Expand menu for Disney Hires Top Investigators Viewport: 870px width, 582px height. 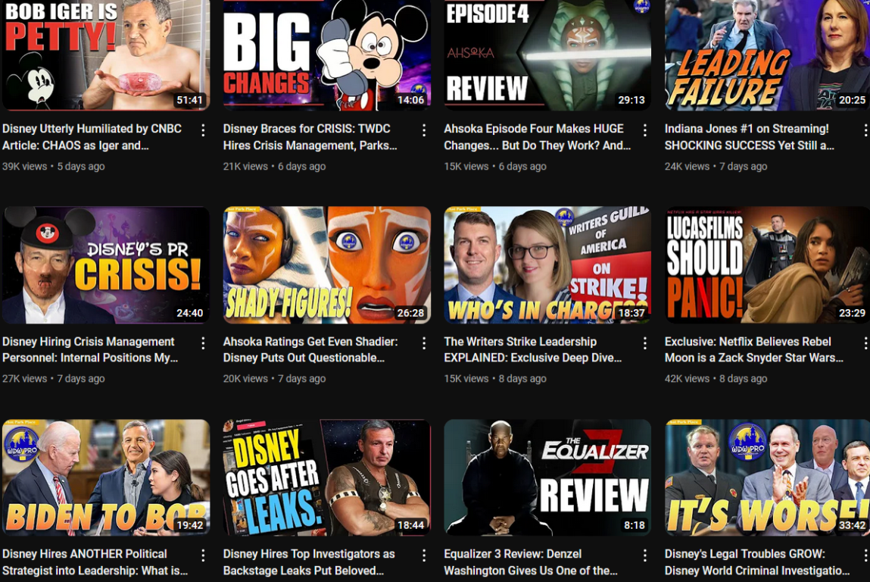pos(424,555)
